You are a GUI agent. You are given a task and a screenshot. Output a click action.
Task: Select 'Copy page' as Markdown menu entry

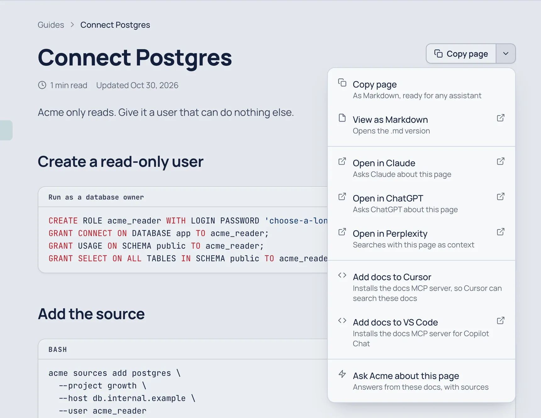tap(421, 90)
